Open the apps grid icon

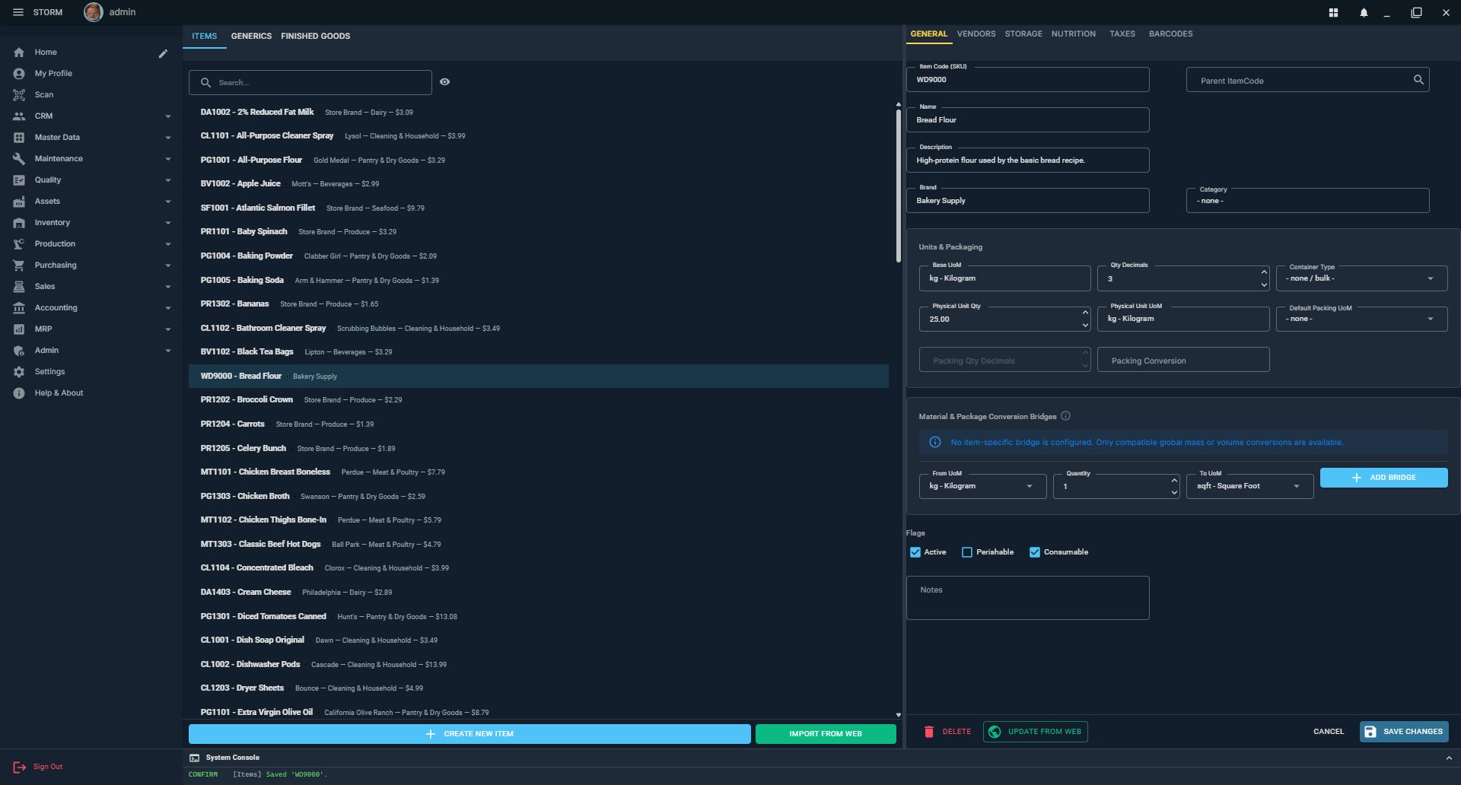click(x=1333, y=13)
